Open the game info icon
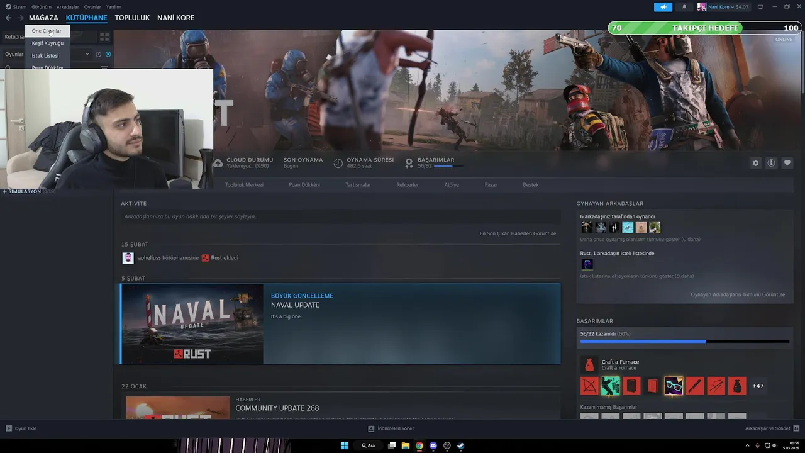 771,163
